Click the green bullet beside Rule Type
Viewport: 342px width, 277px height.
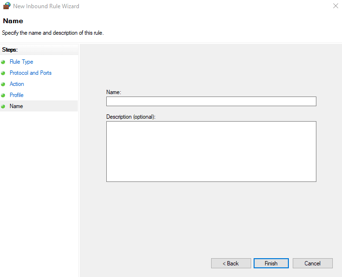click(3, 62)
